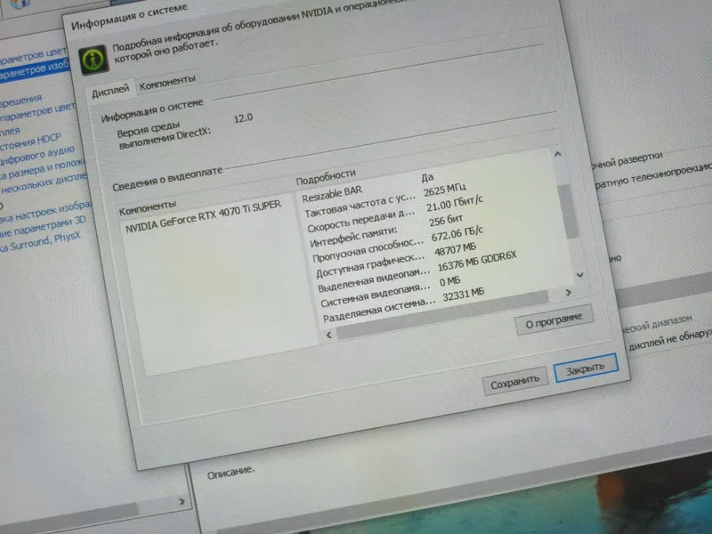Select the Тактовая частота с ус... row

tap(385, 201)
